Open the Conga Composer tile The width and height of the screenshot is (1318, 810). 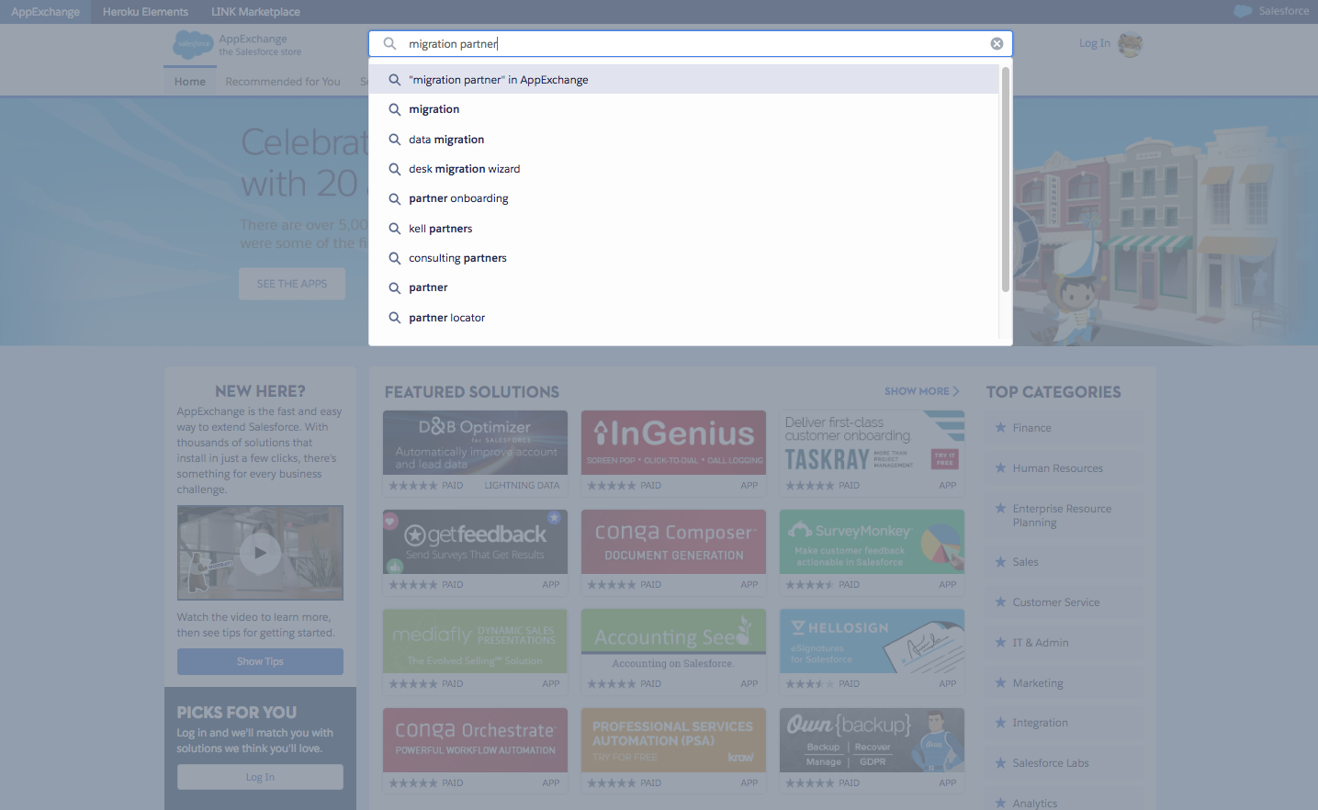tap(673, 552)
